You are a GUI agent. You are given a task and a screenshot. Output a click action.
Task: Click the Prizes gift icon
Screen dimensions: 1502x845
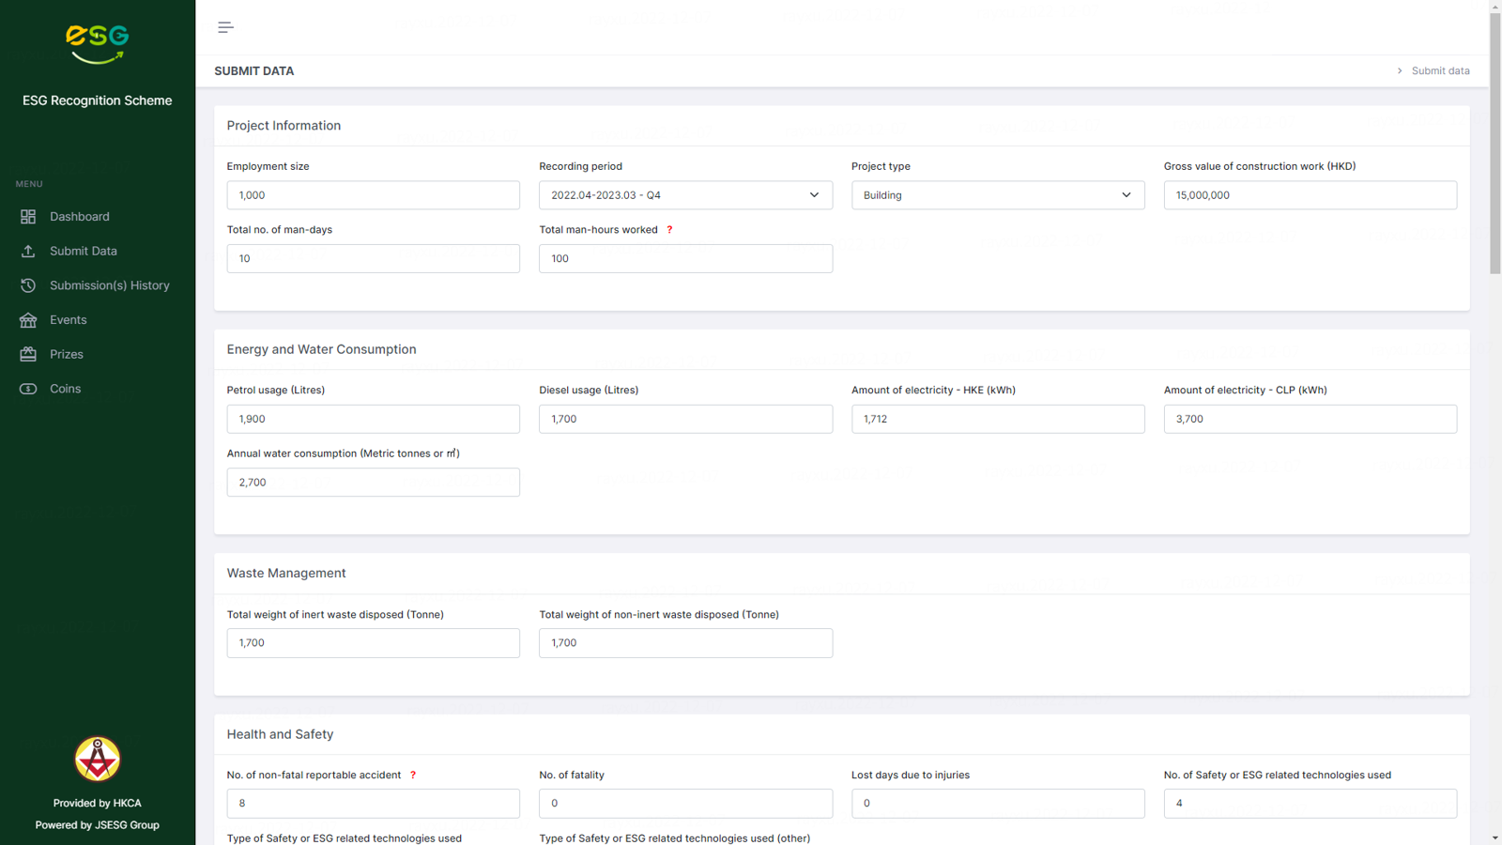click(x=28, y=354)
